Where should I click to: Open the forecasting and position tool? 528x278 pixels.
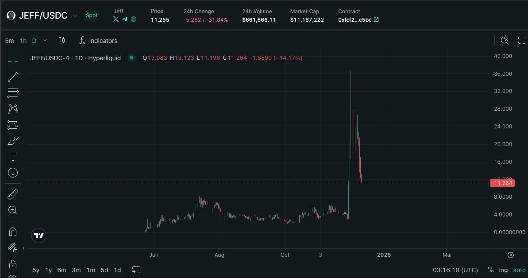click(13, 125)
